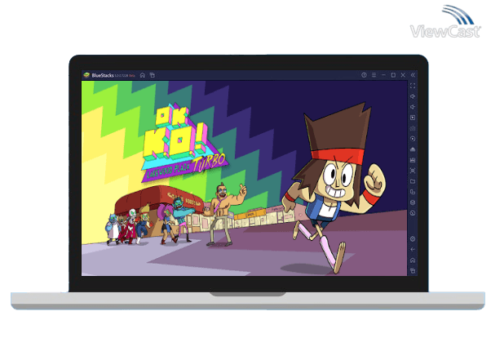Click the sidebar icon directly above the screenshot icon
The image size is (491, 338).
click(413, 160)
